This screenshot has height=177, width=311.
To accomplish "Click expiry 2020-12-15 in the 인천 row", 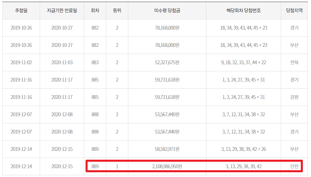I will click(62, 166).
